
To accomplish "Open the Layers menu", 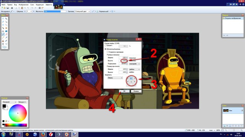I will (32, 5).
